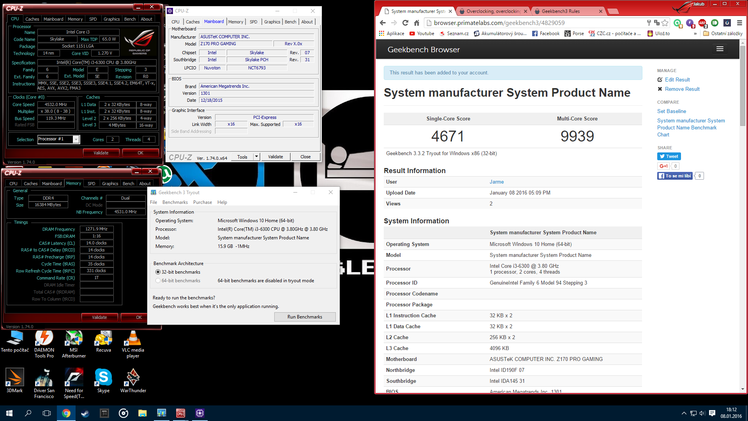
Task: Open 3DMark desktop icon
Action: [x=14, y=380]
